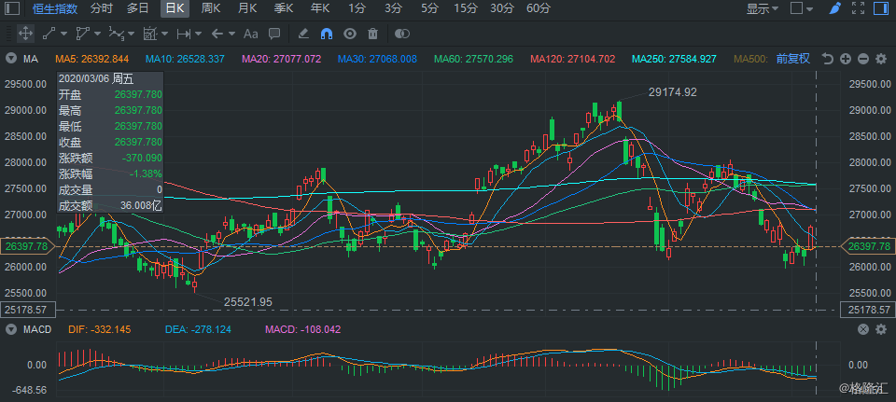Viewport: 896px width, 402px height.
Task: Toggle the left sidebar panel icon
Action: tap(12, 8)
